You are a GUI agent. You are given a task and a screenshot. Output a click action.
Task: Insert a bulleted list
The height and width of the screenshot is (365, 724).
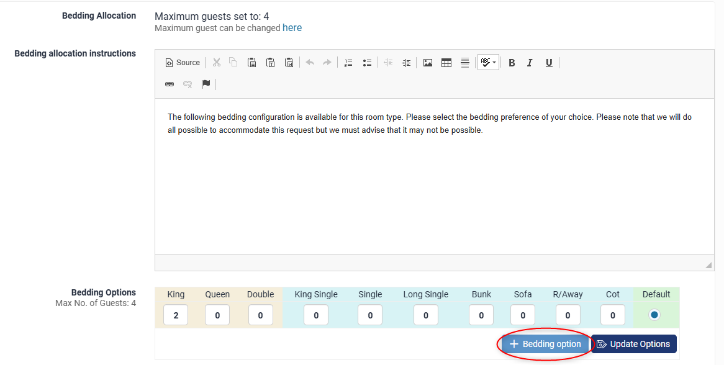click(x=367, y=63)
